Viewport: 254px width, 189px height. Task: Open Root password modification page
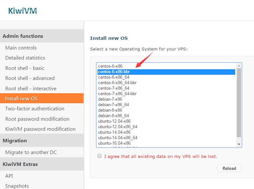coord(37,119)
